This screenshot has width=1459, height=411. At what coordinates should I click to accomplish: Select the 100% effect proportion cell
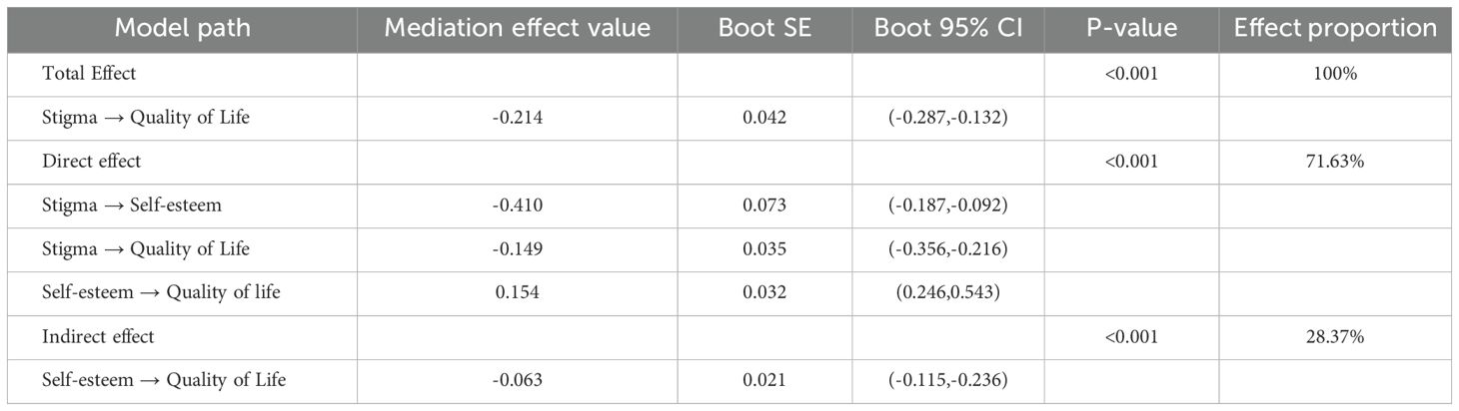pyautogui.click(x=1335, y=73)
